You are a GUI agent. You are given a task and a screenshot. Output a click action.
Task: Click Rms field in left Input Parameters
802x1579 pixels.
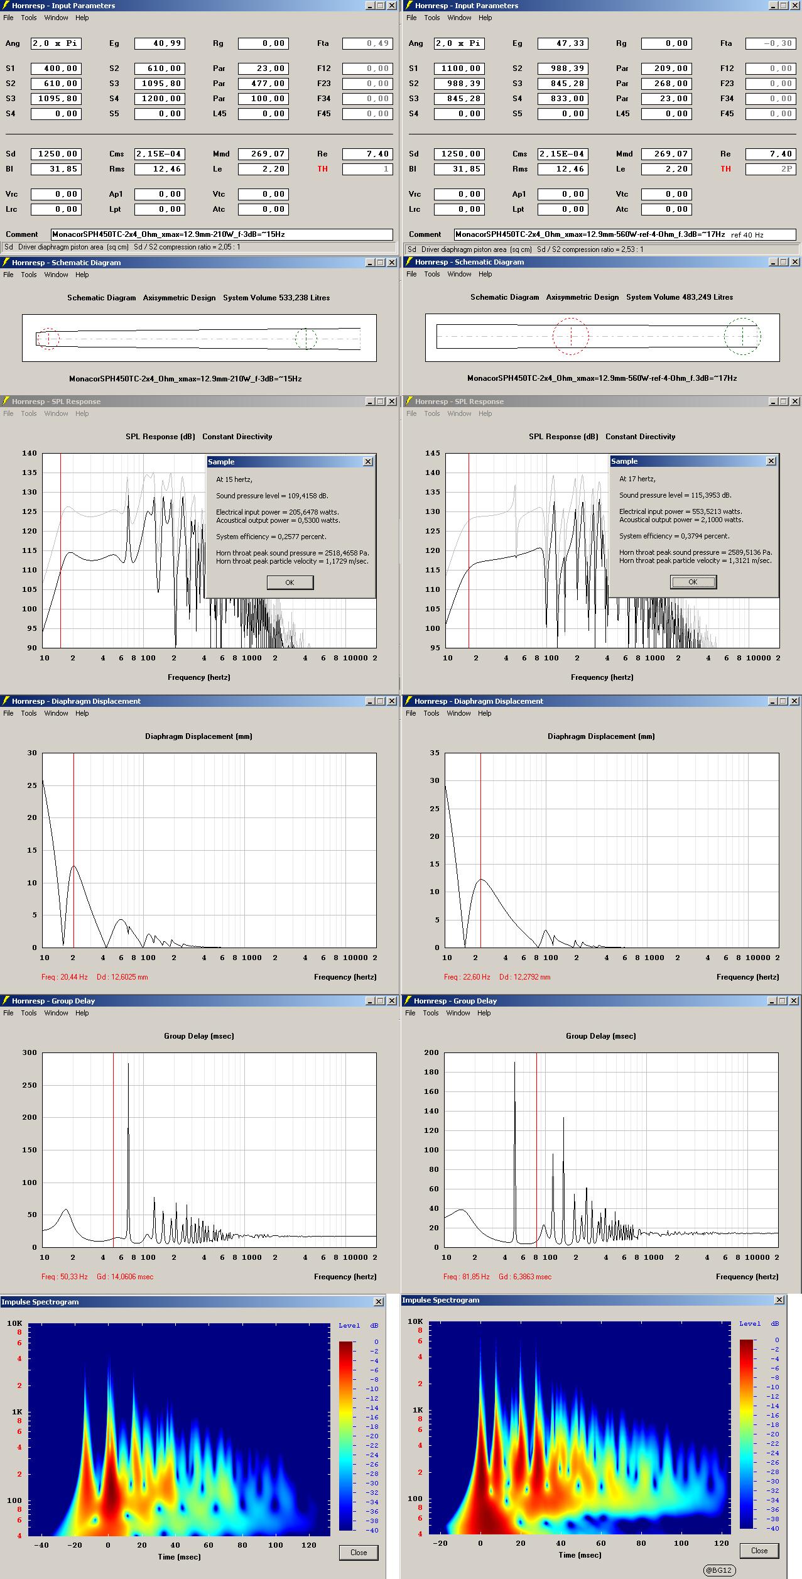point(160,169)
